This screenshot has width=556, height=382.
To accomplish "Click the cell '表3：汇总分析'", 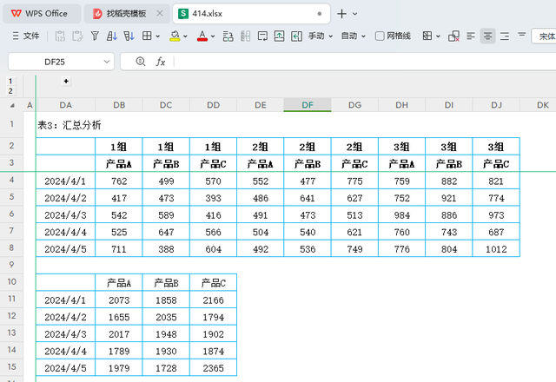I will coord(69,125).
